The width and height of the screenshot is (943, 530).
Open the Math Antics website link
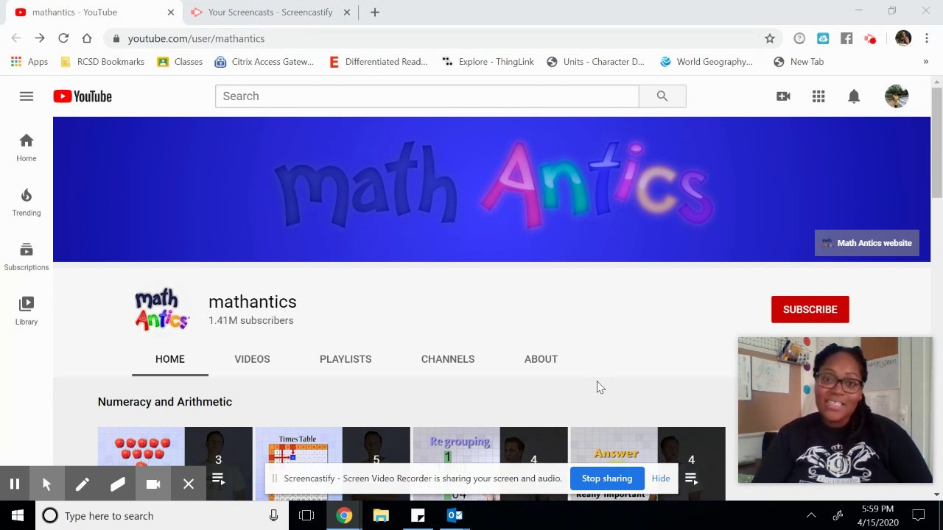click(x=867, y=243)
